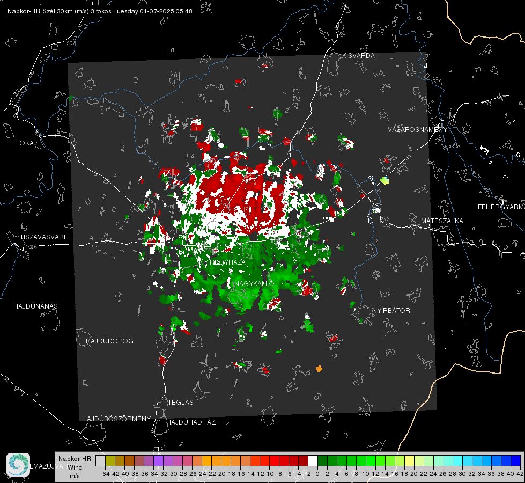Click the isolated orange echo blob south of Nagykálló
The image size is (525, 483).
point(319,369)
